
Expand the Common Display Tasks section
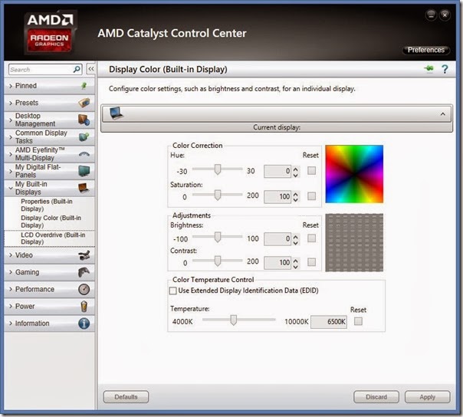click(11, 137)
